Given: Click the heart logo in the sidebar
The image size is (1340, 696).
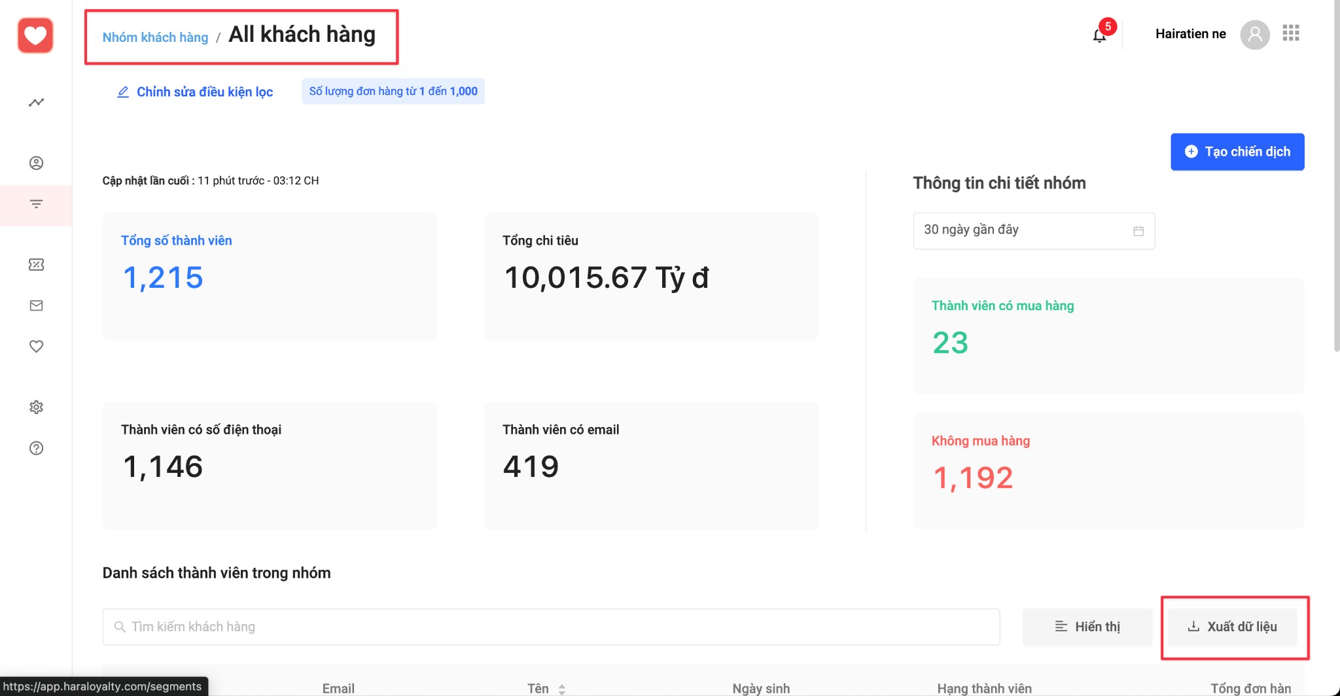Looking at the screenshot, I should point(35,35).
